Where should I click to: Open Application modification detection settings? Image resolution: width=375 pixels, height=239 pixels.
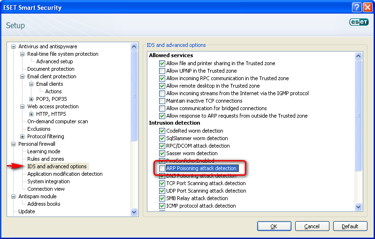click(x=65, y=174)
